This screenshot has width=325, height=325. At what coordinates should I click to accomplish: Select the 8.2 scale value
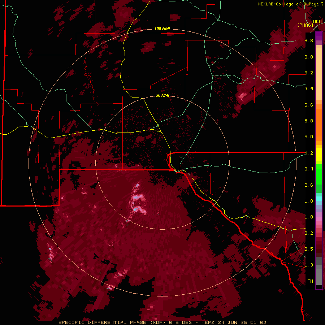(x=309, y=73)
